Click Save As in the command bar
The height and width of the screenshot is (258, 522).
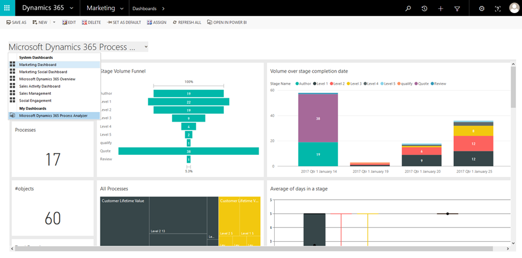tap(17, 22)
